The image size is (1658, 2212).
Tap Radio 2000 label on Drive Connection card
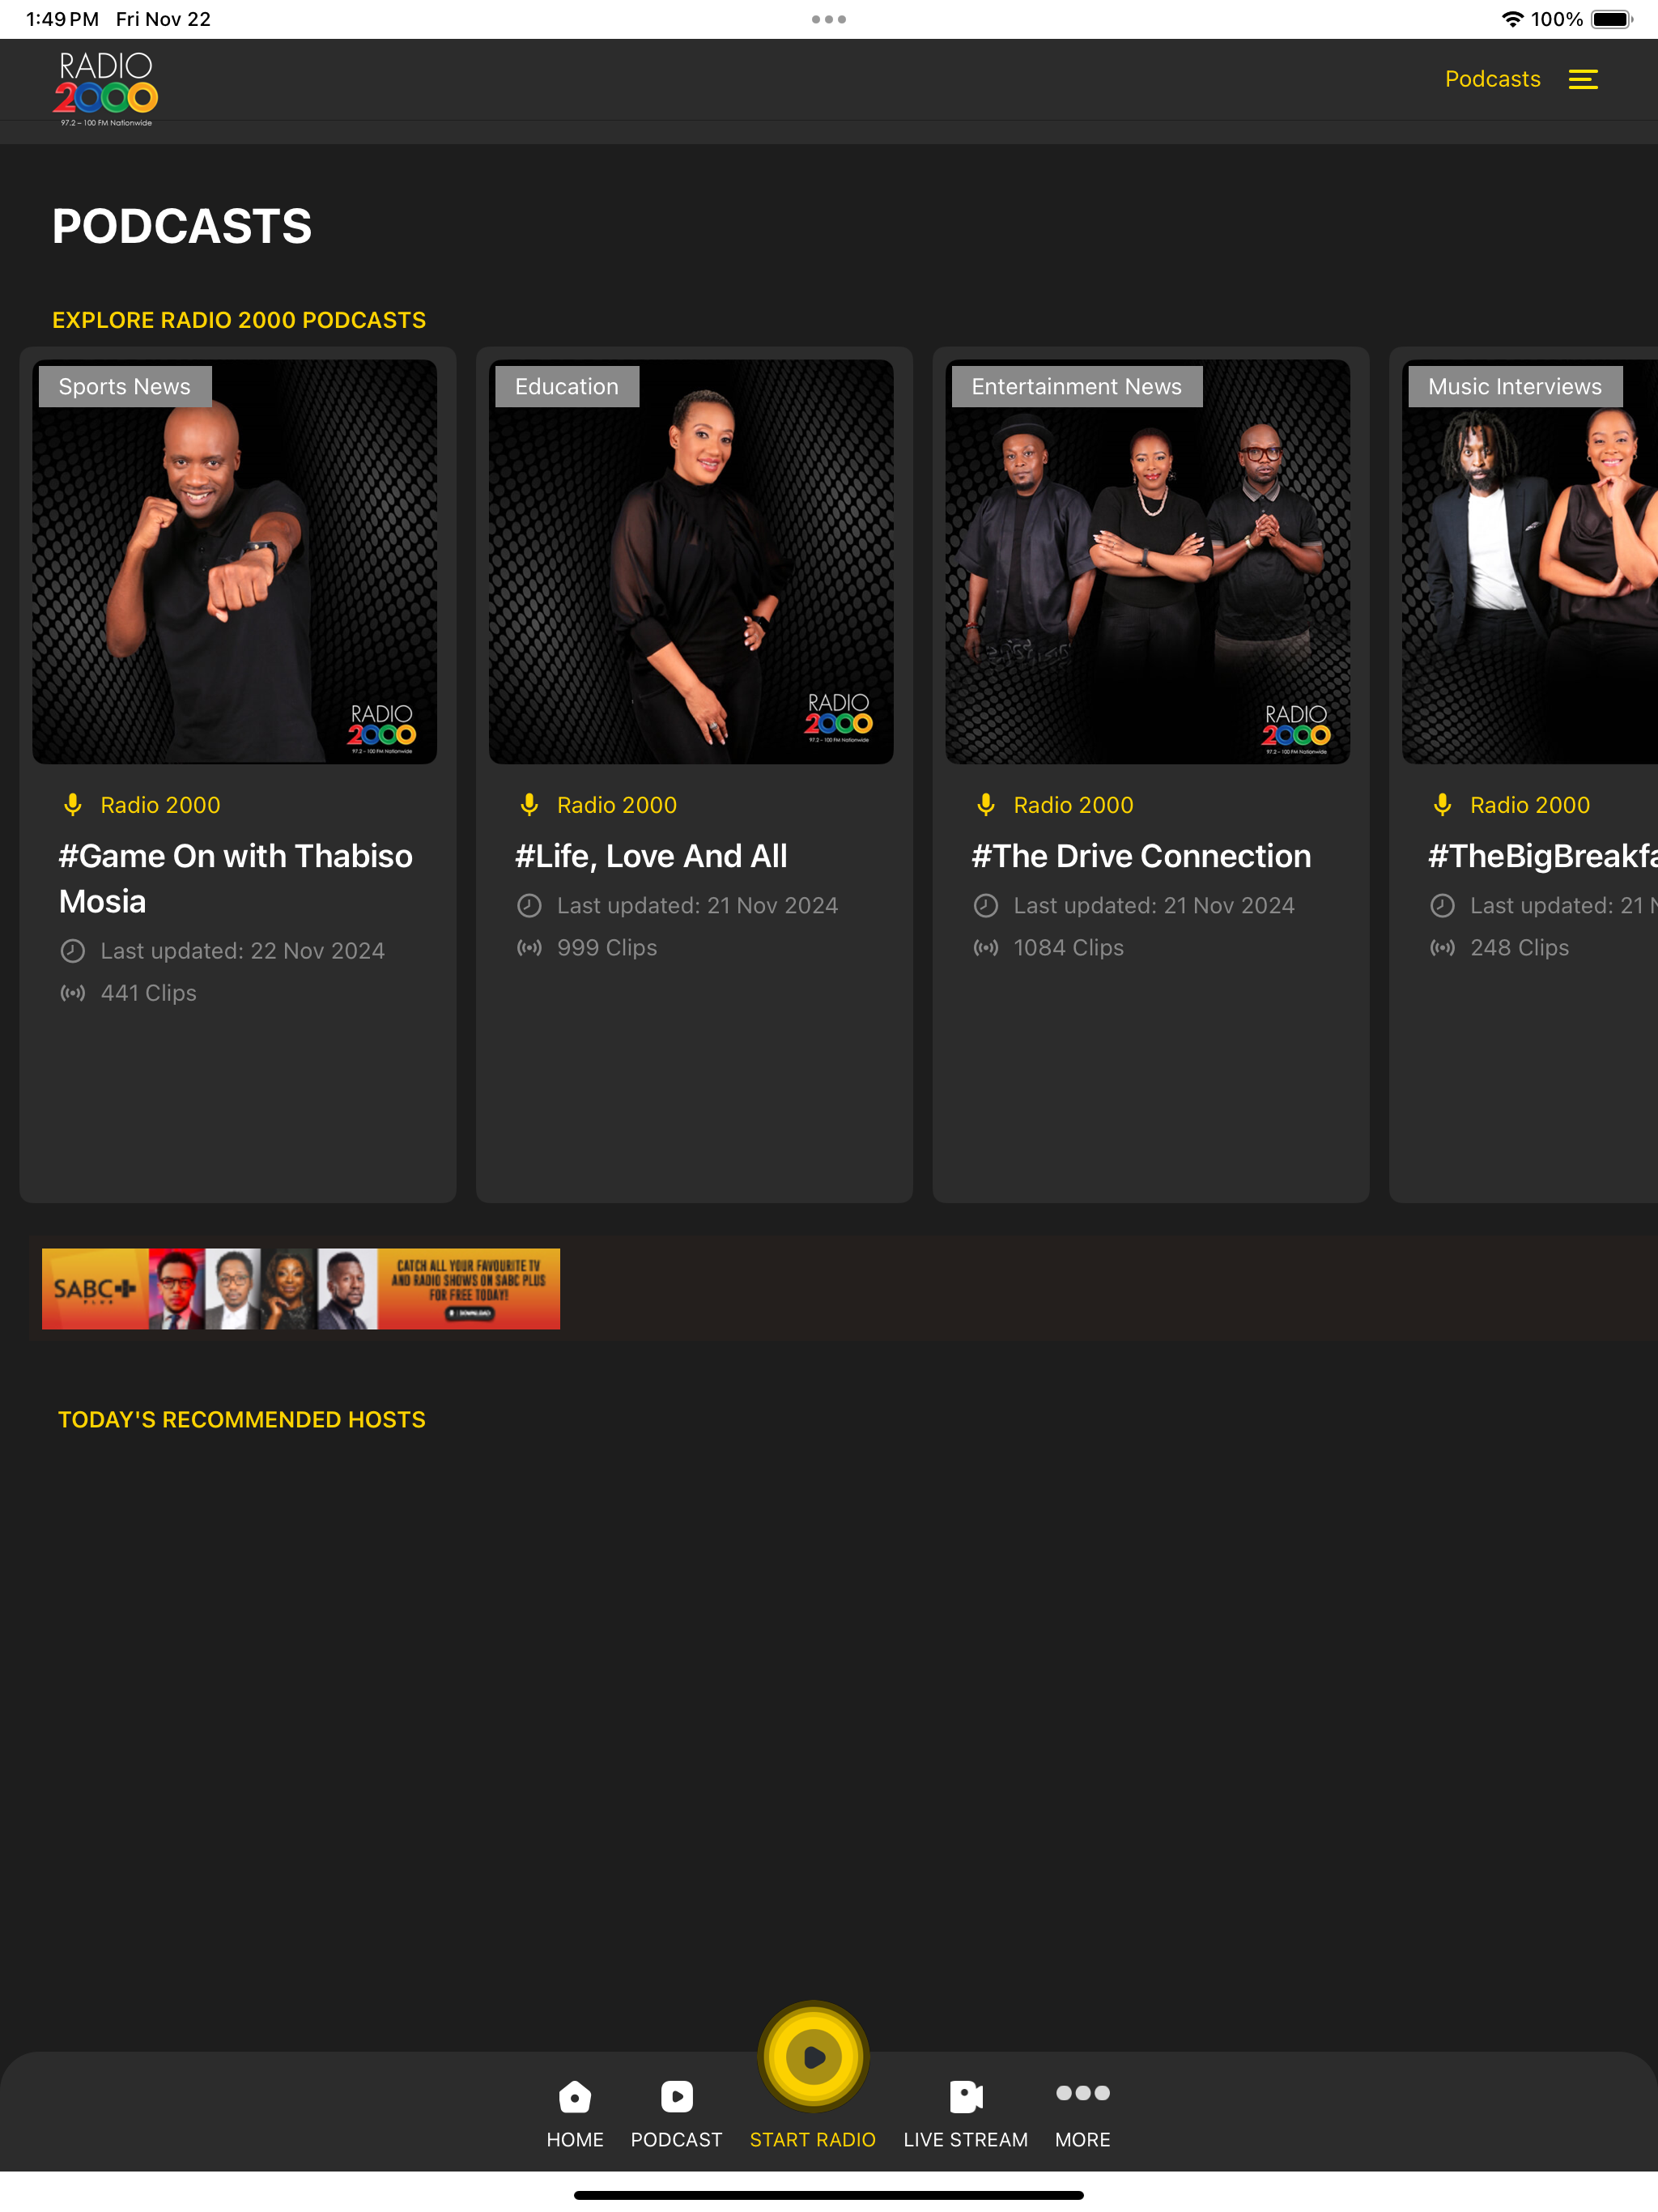point(1074,805)
